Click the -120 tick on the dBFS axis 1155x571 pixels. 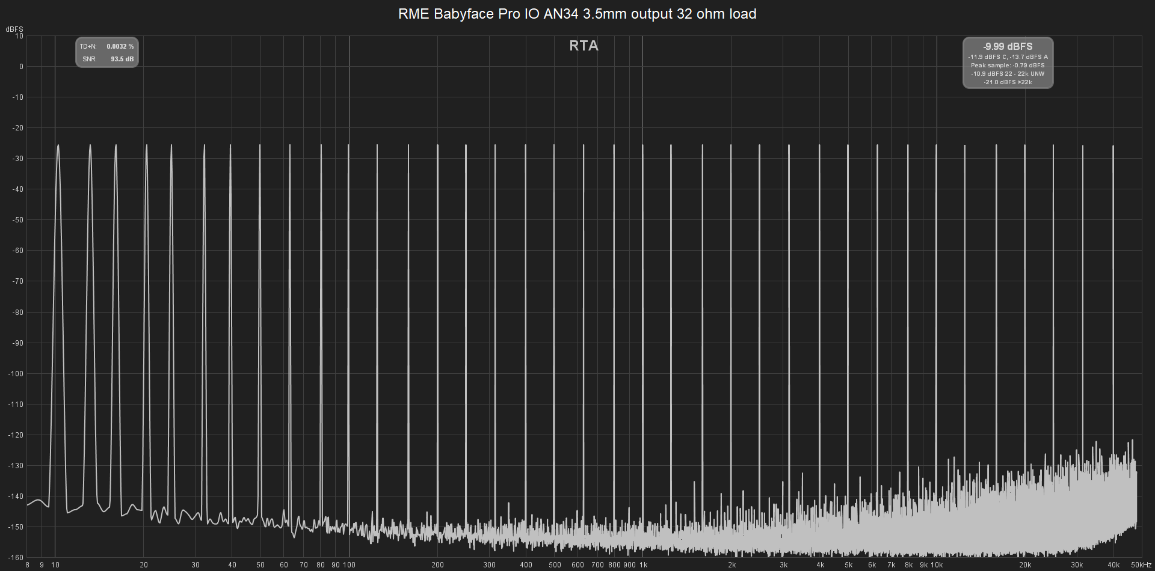coord(16,435)
